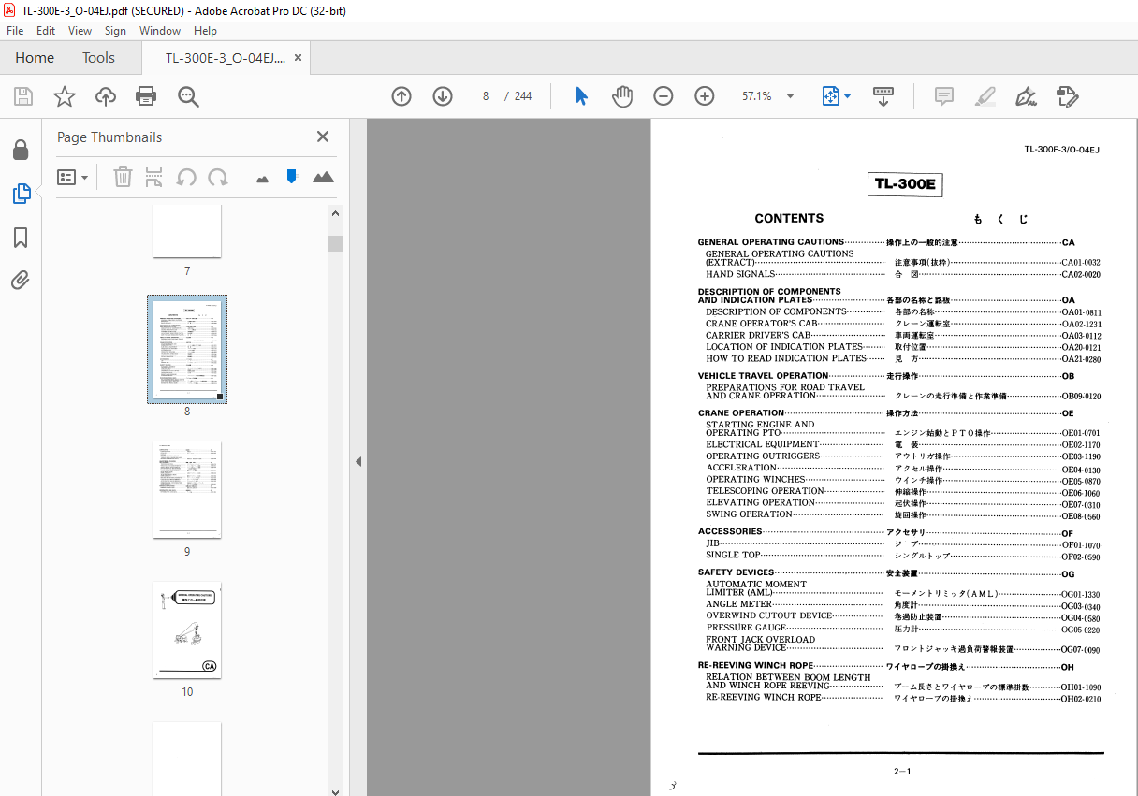The height and width of the screenshot is (796, 1138).
Task: Open the Sign document pen tool
Action: click(x=1026, y=96)
